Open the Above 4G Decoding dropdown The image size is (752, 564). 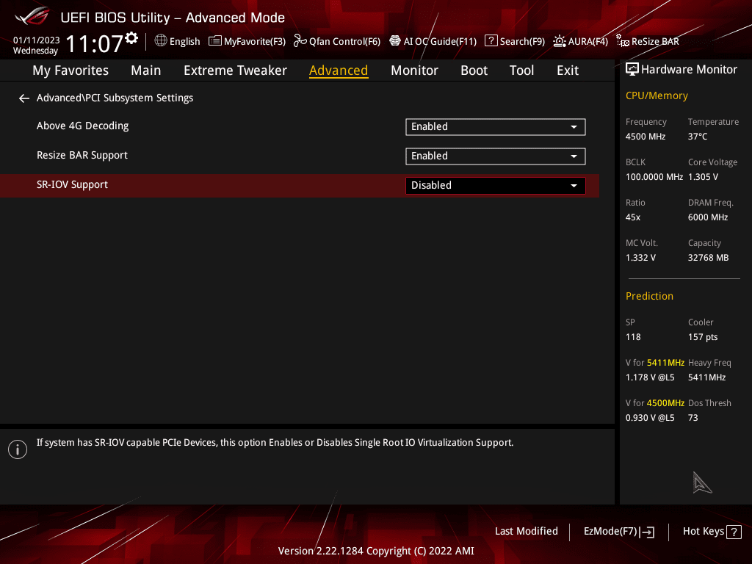496,126
